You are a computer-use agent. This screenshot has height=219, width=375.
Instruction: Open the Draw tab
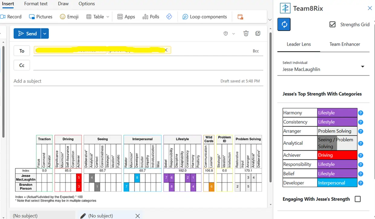point(63,4)
